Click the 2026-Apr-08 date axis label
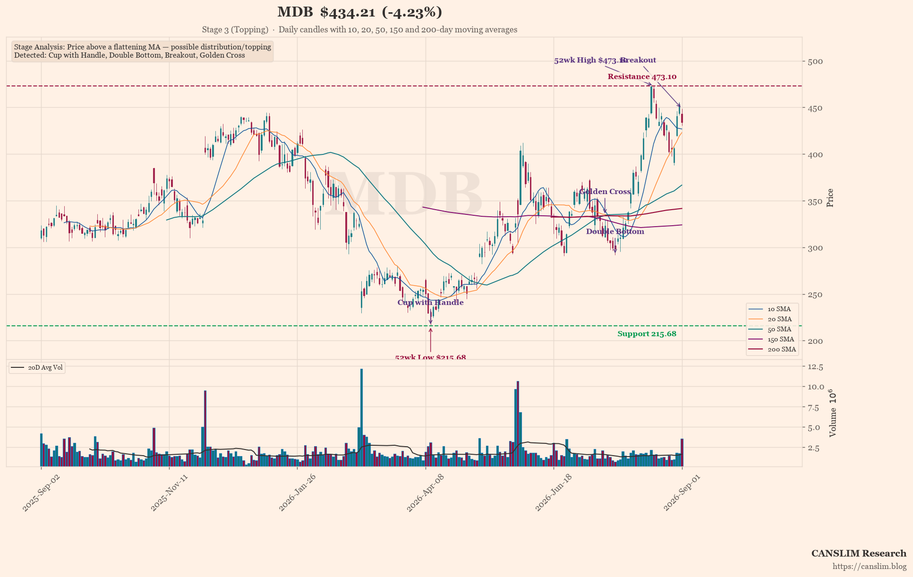The image size is (913, 577). (425, 492)
